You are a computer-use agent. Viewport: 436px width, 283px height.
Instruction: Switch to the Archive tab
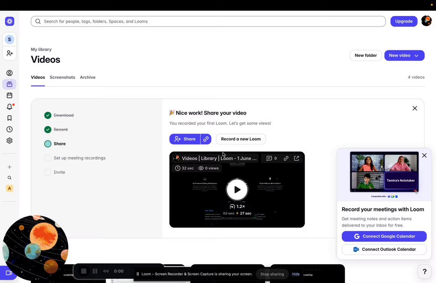[88, 77]
